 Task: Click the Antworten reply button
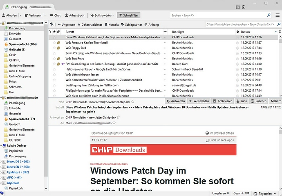[176, 101]
